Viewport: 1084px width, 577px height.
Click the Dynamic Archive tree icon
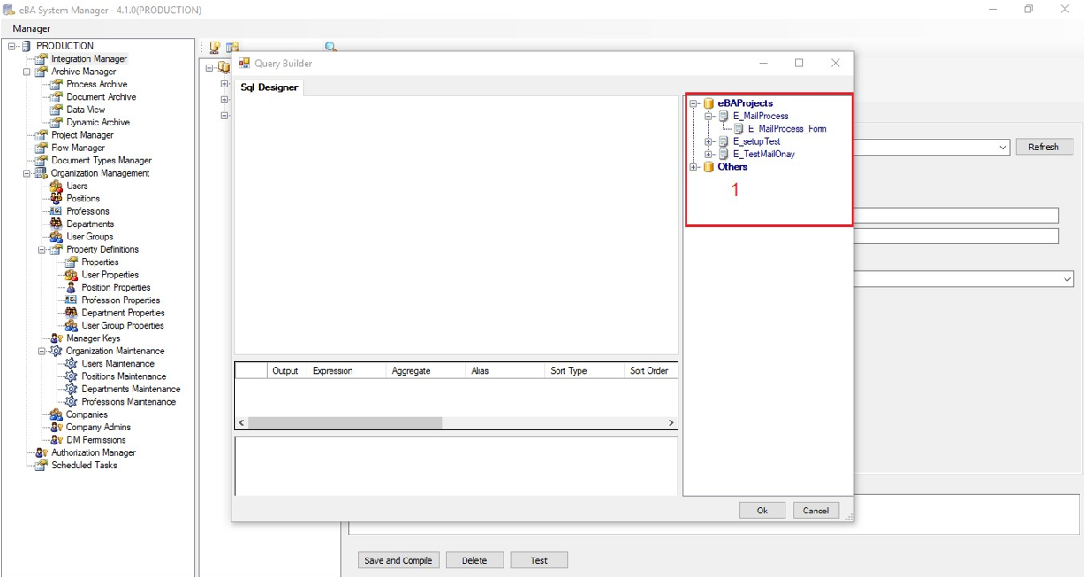click(56, 123)
